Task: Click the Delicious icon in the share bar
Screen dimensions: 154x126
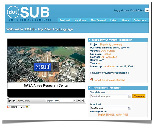Action: point(22,107)
